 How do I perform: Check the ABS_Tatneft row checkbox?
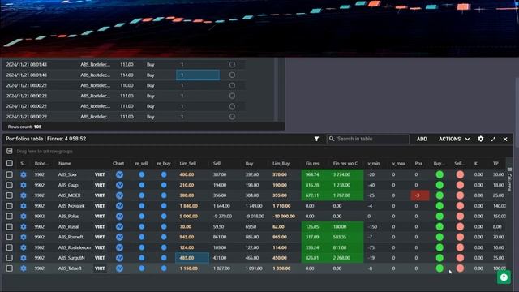click(x=9, y=268)
